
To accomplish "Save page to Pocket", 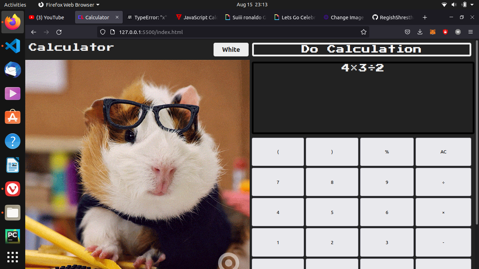I will 407,32.
